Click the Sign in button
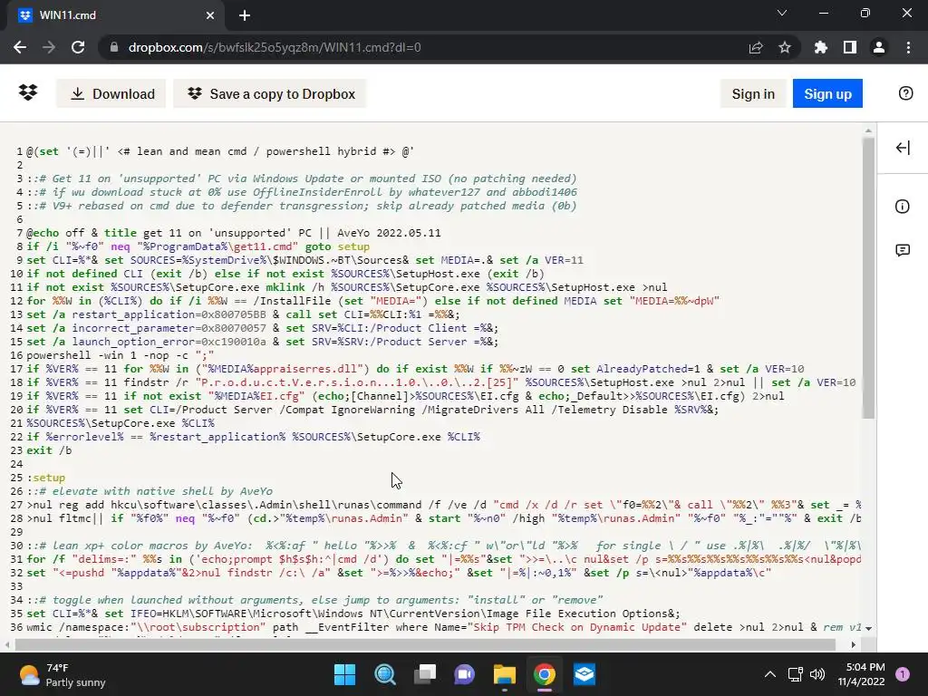 click(x=753, y=93)
